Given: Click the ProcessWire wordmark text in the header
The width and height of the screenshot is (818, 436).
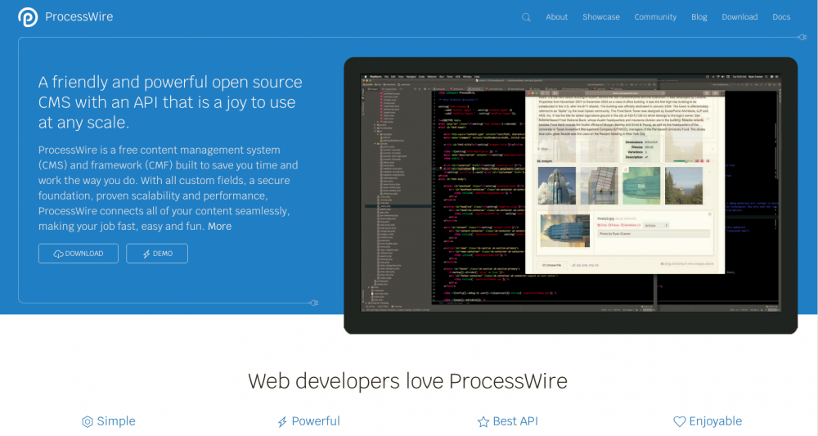Looking at the screenshot, I should [79, 17].
